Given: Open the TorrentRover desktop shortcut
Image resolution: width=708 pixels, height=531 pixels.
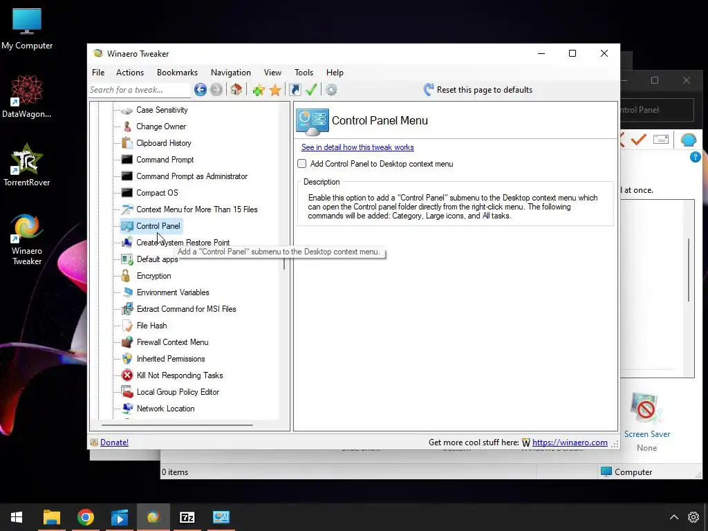Looking at the screenshot, I should 27,165.
